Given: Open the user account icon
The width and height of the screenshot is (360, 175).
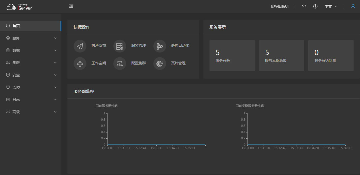Looking at the screenshot, I should (x=353, y=6).
